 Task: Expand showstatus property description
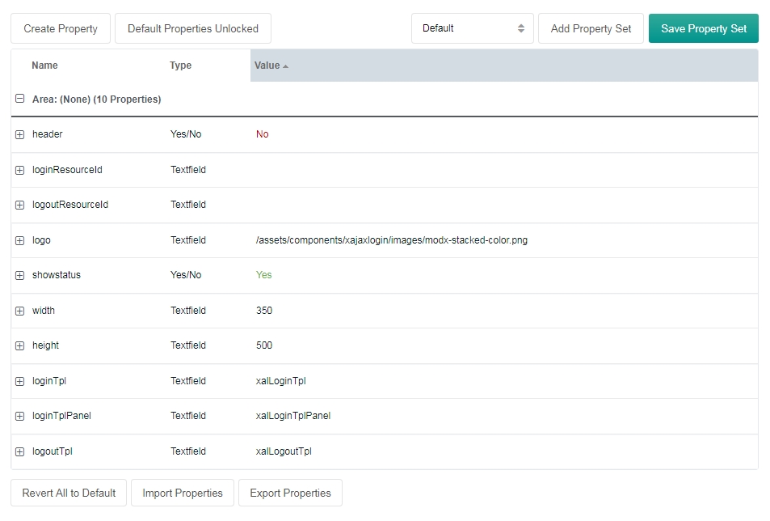click(19, 275)
